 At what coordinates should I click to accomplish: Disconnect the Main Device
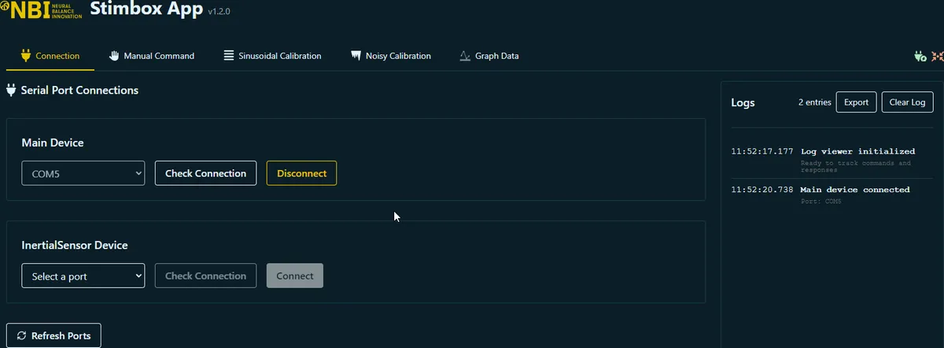tap(301, 173)
